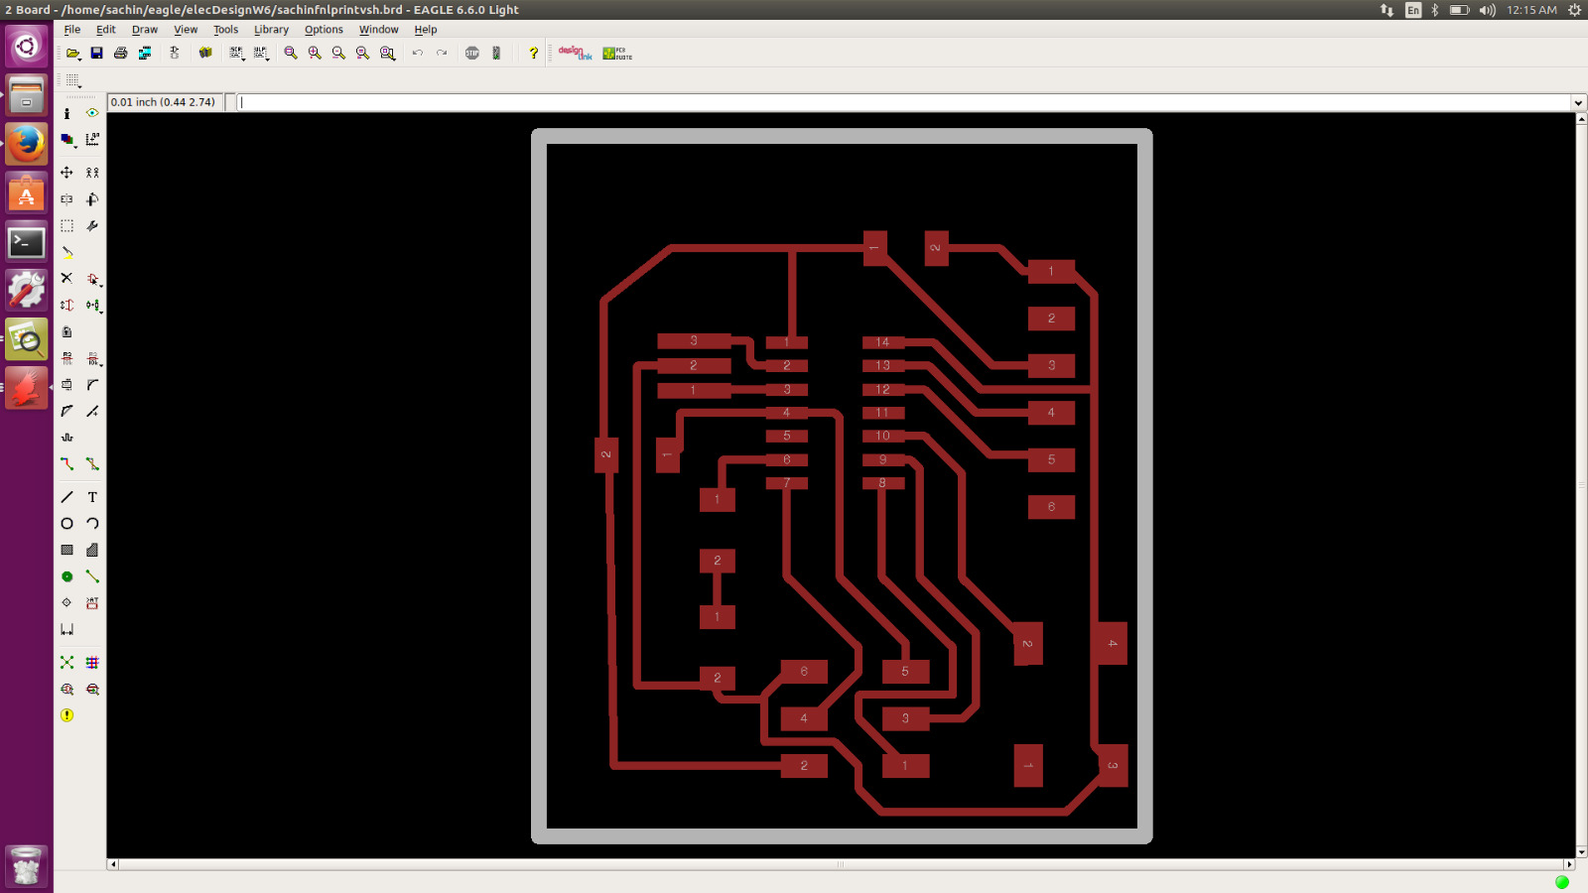Select the Rectangle tool
This screenshot has width=1588, height=893.
point(66,550)
